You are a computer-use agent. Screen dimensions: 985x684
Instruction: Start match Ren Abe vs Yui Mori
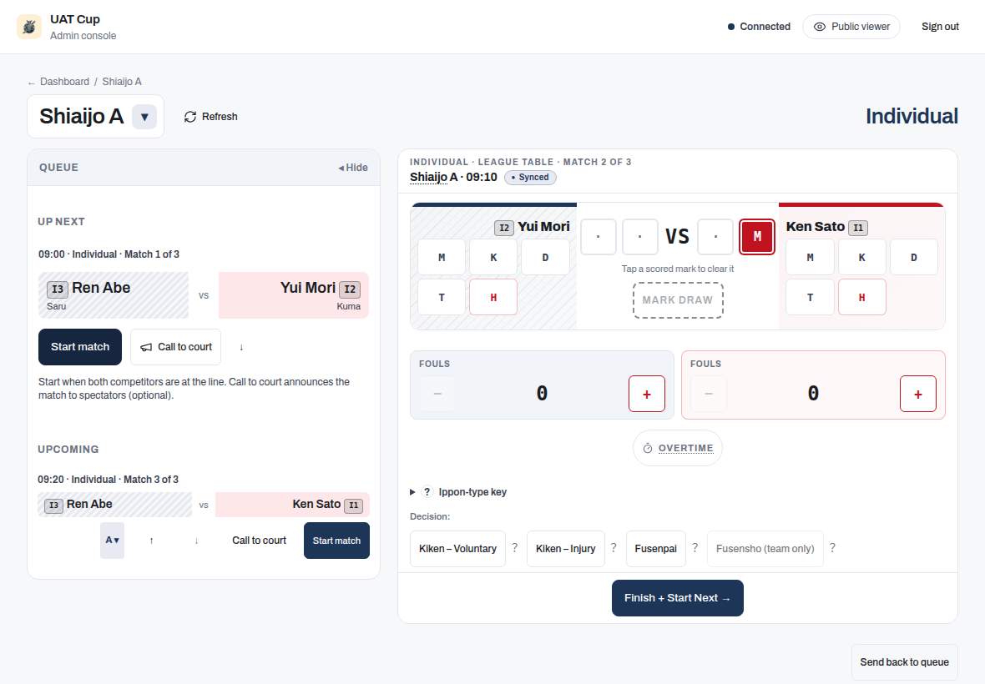[80, 347]
